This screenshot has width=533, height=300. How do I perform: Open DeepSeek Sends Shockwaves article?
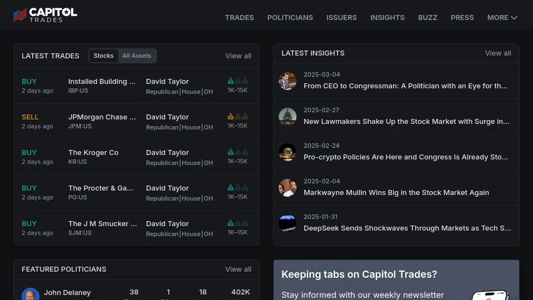click(x=407, y=228)
